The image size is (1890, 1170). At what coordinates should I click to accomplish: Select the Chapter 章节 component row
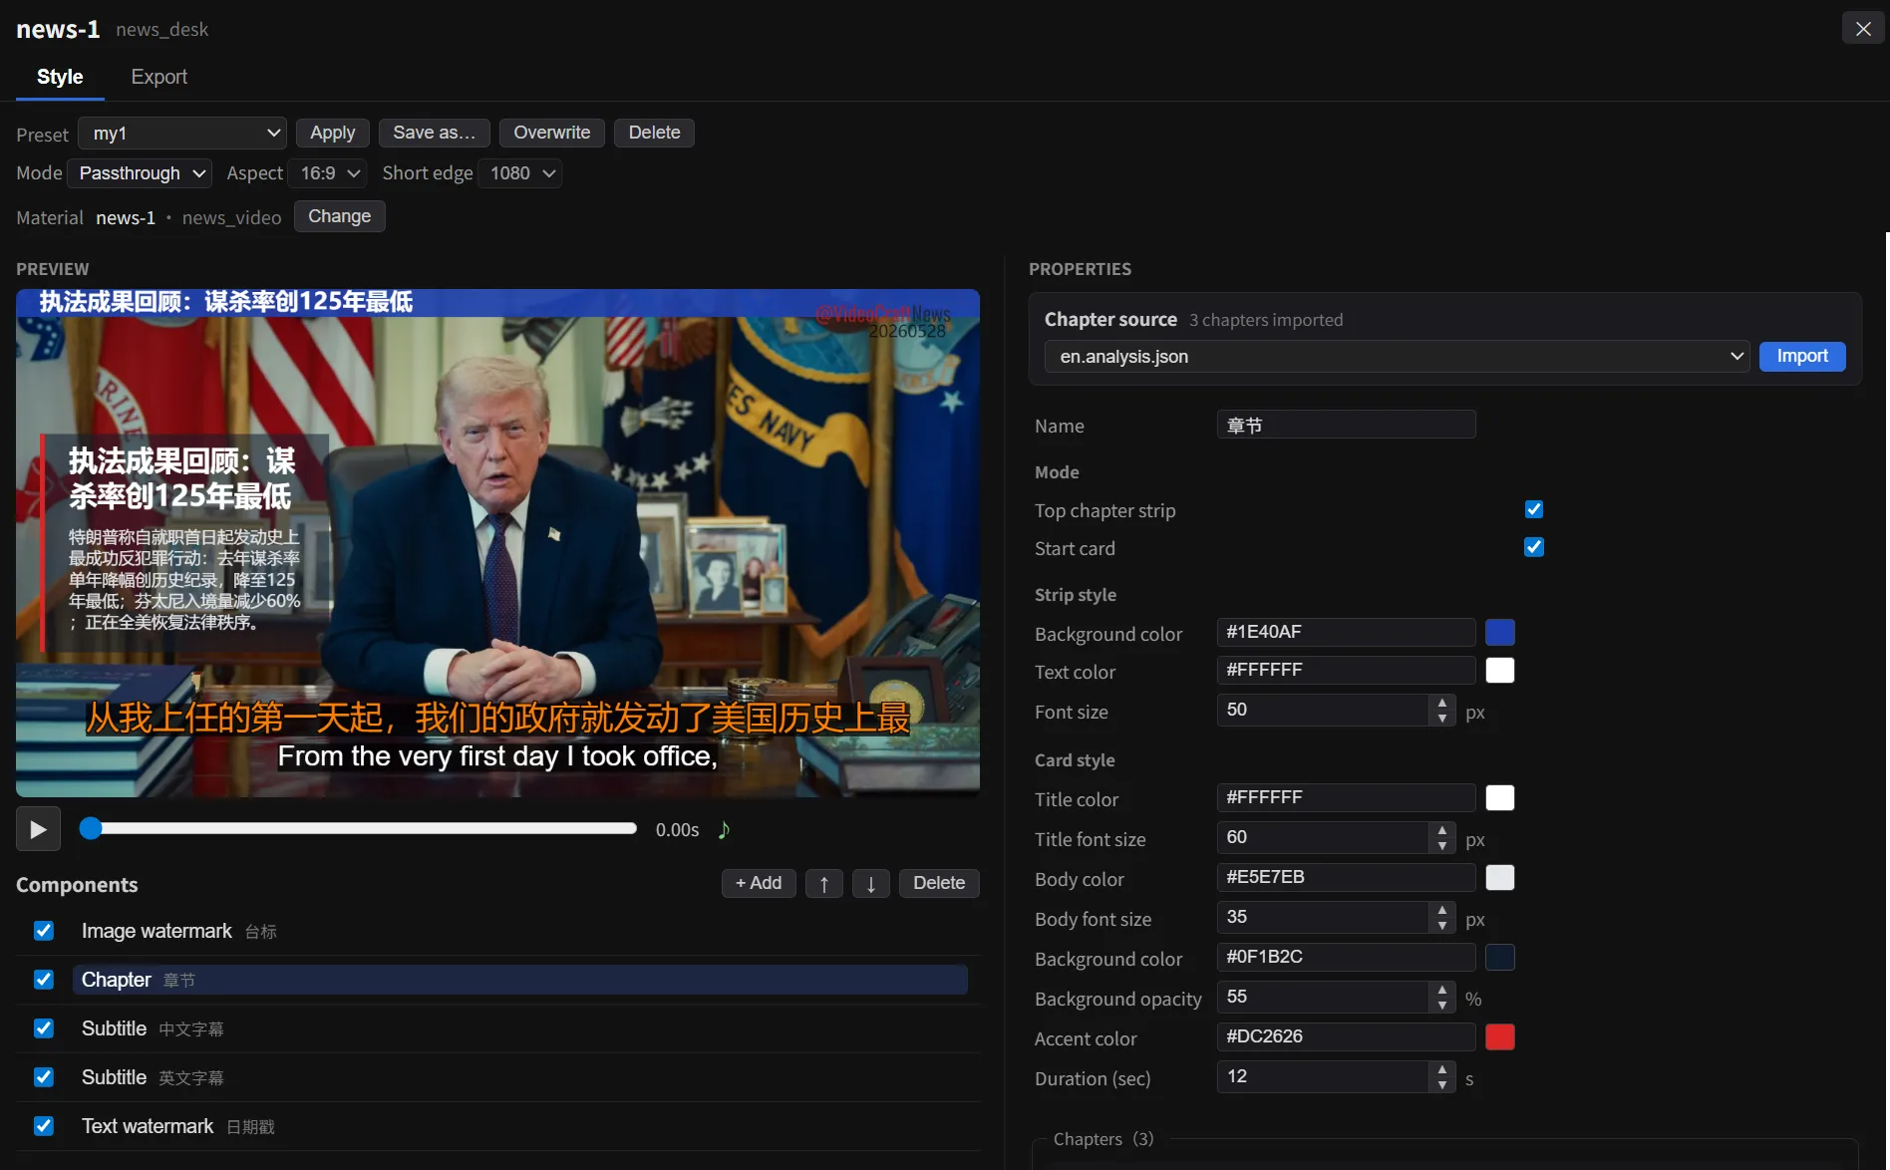pyautogui.click(x=519, y=980)
